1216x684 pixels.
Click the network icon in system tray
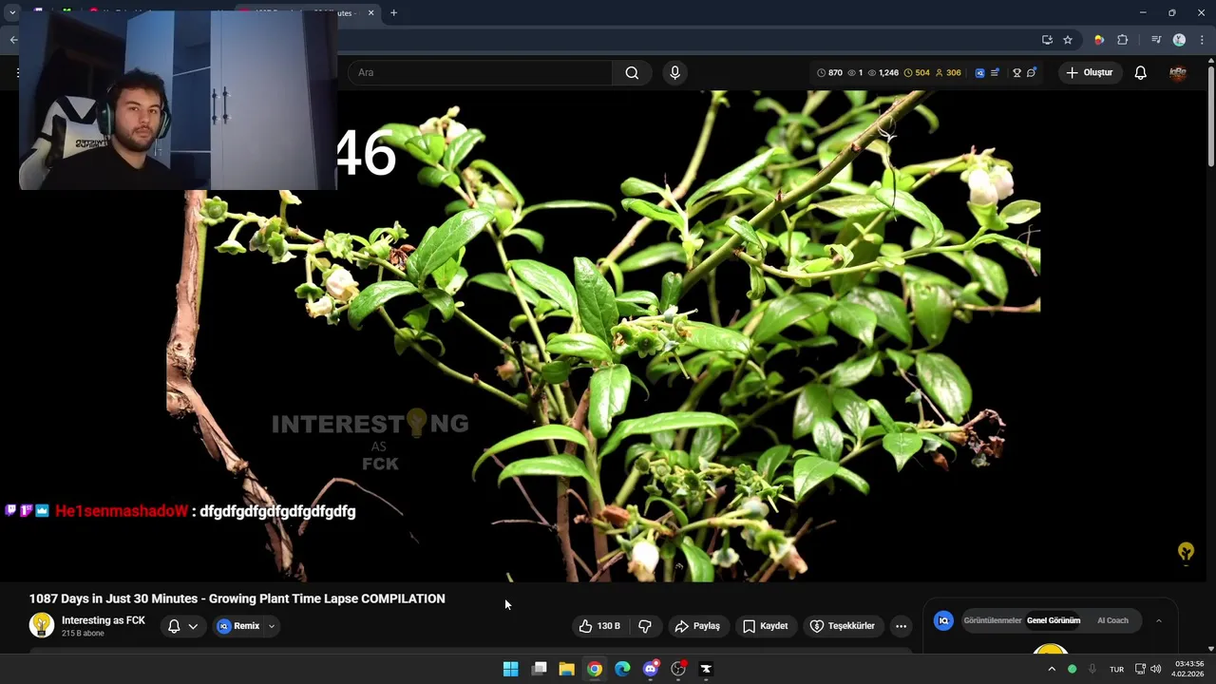[x=1140, y=669]
